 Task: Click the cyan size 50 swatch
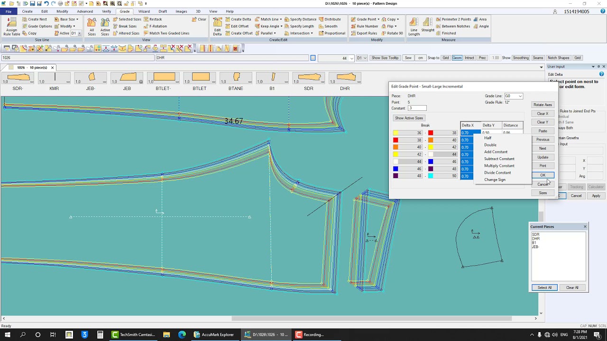(431, 176)
